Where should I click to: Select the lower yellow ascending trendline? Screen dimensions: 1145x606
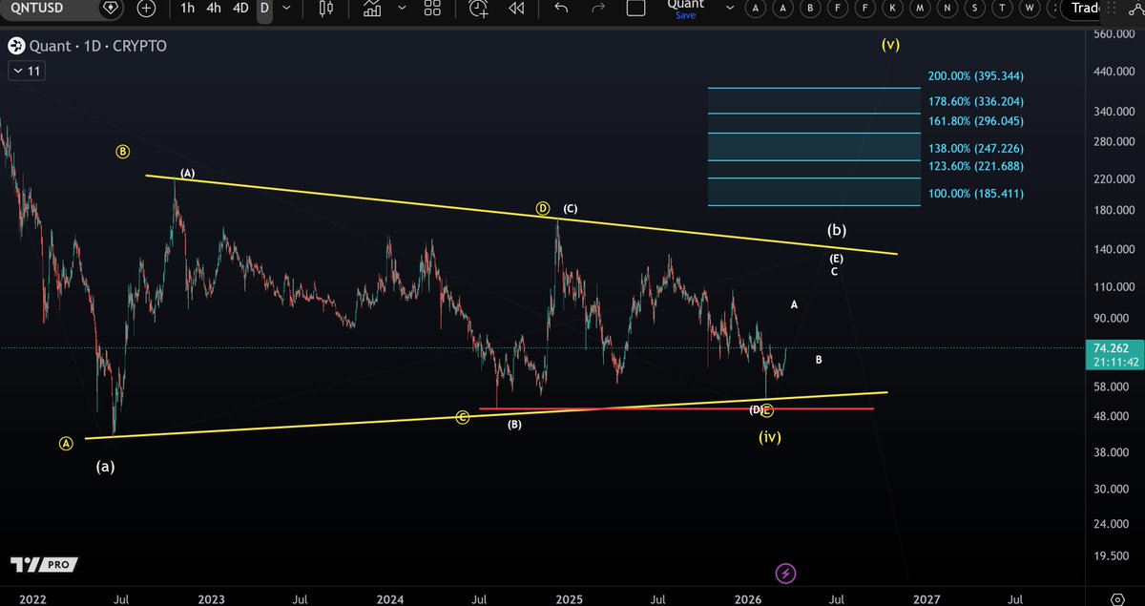point(487,415)
